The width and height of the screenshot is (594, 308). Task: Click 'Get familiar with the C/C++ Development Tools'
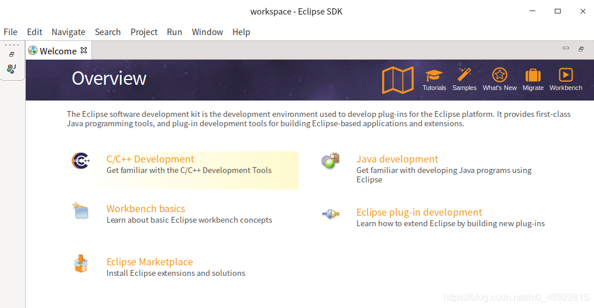pyautogui.click(x=189, y=170)
